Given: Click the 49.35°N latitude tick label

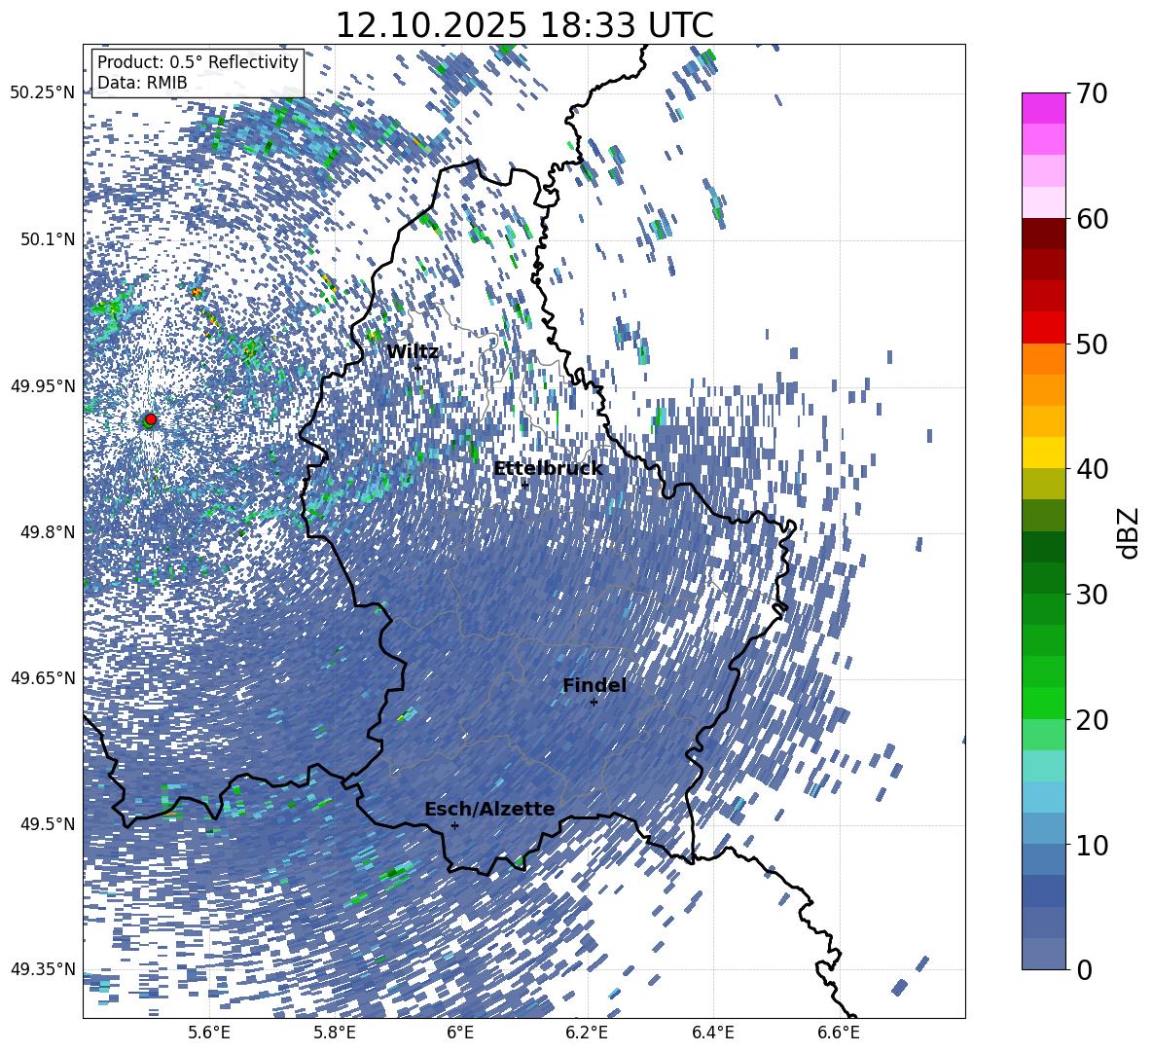Looking at the screenshot, I should (x=43, y=969).
